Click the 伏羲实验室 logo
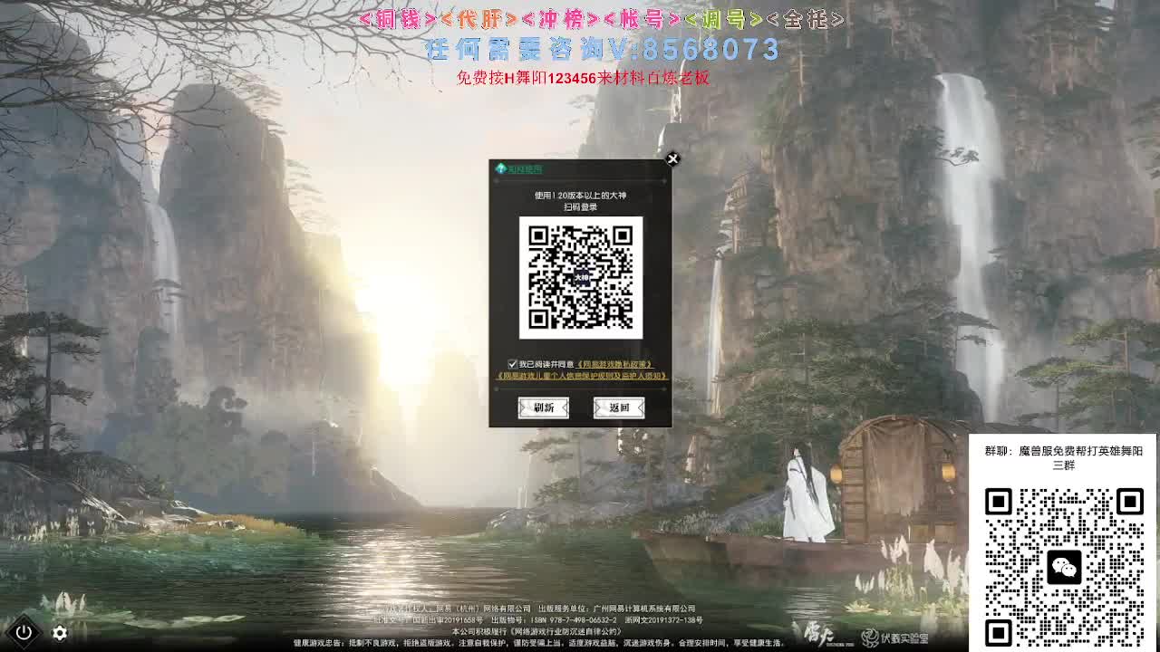The height and width of the screenshot is (652, 1160). (x=894, y=638)
